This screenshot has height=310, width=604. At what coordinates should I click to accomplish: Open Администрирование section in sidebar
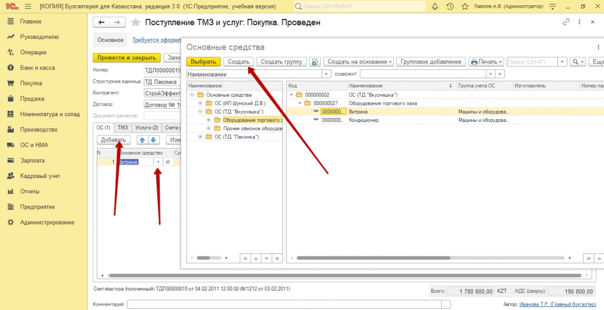(x=47, y=222)
